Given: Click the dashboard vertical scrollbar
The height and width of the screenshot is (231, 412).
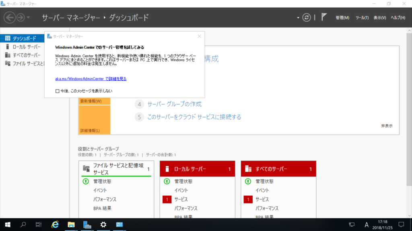Looking at the screenshot, I should (x=409, y=109).
